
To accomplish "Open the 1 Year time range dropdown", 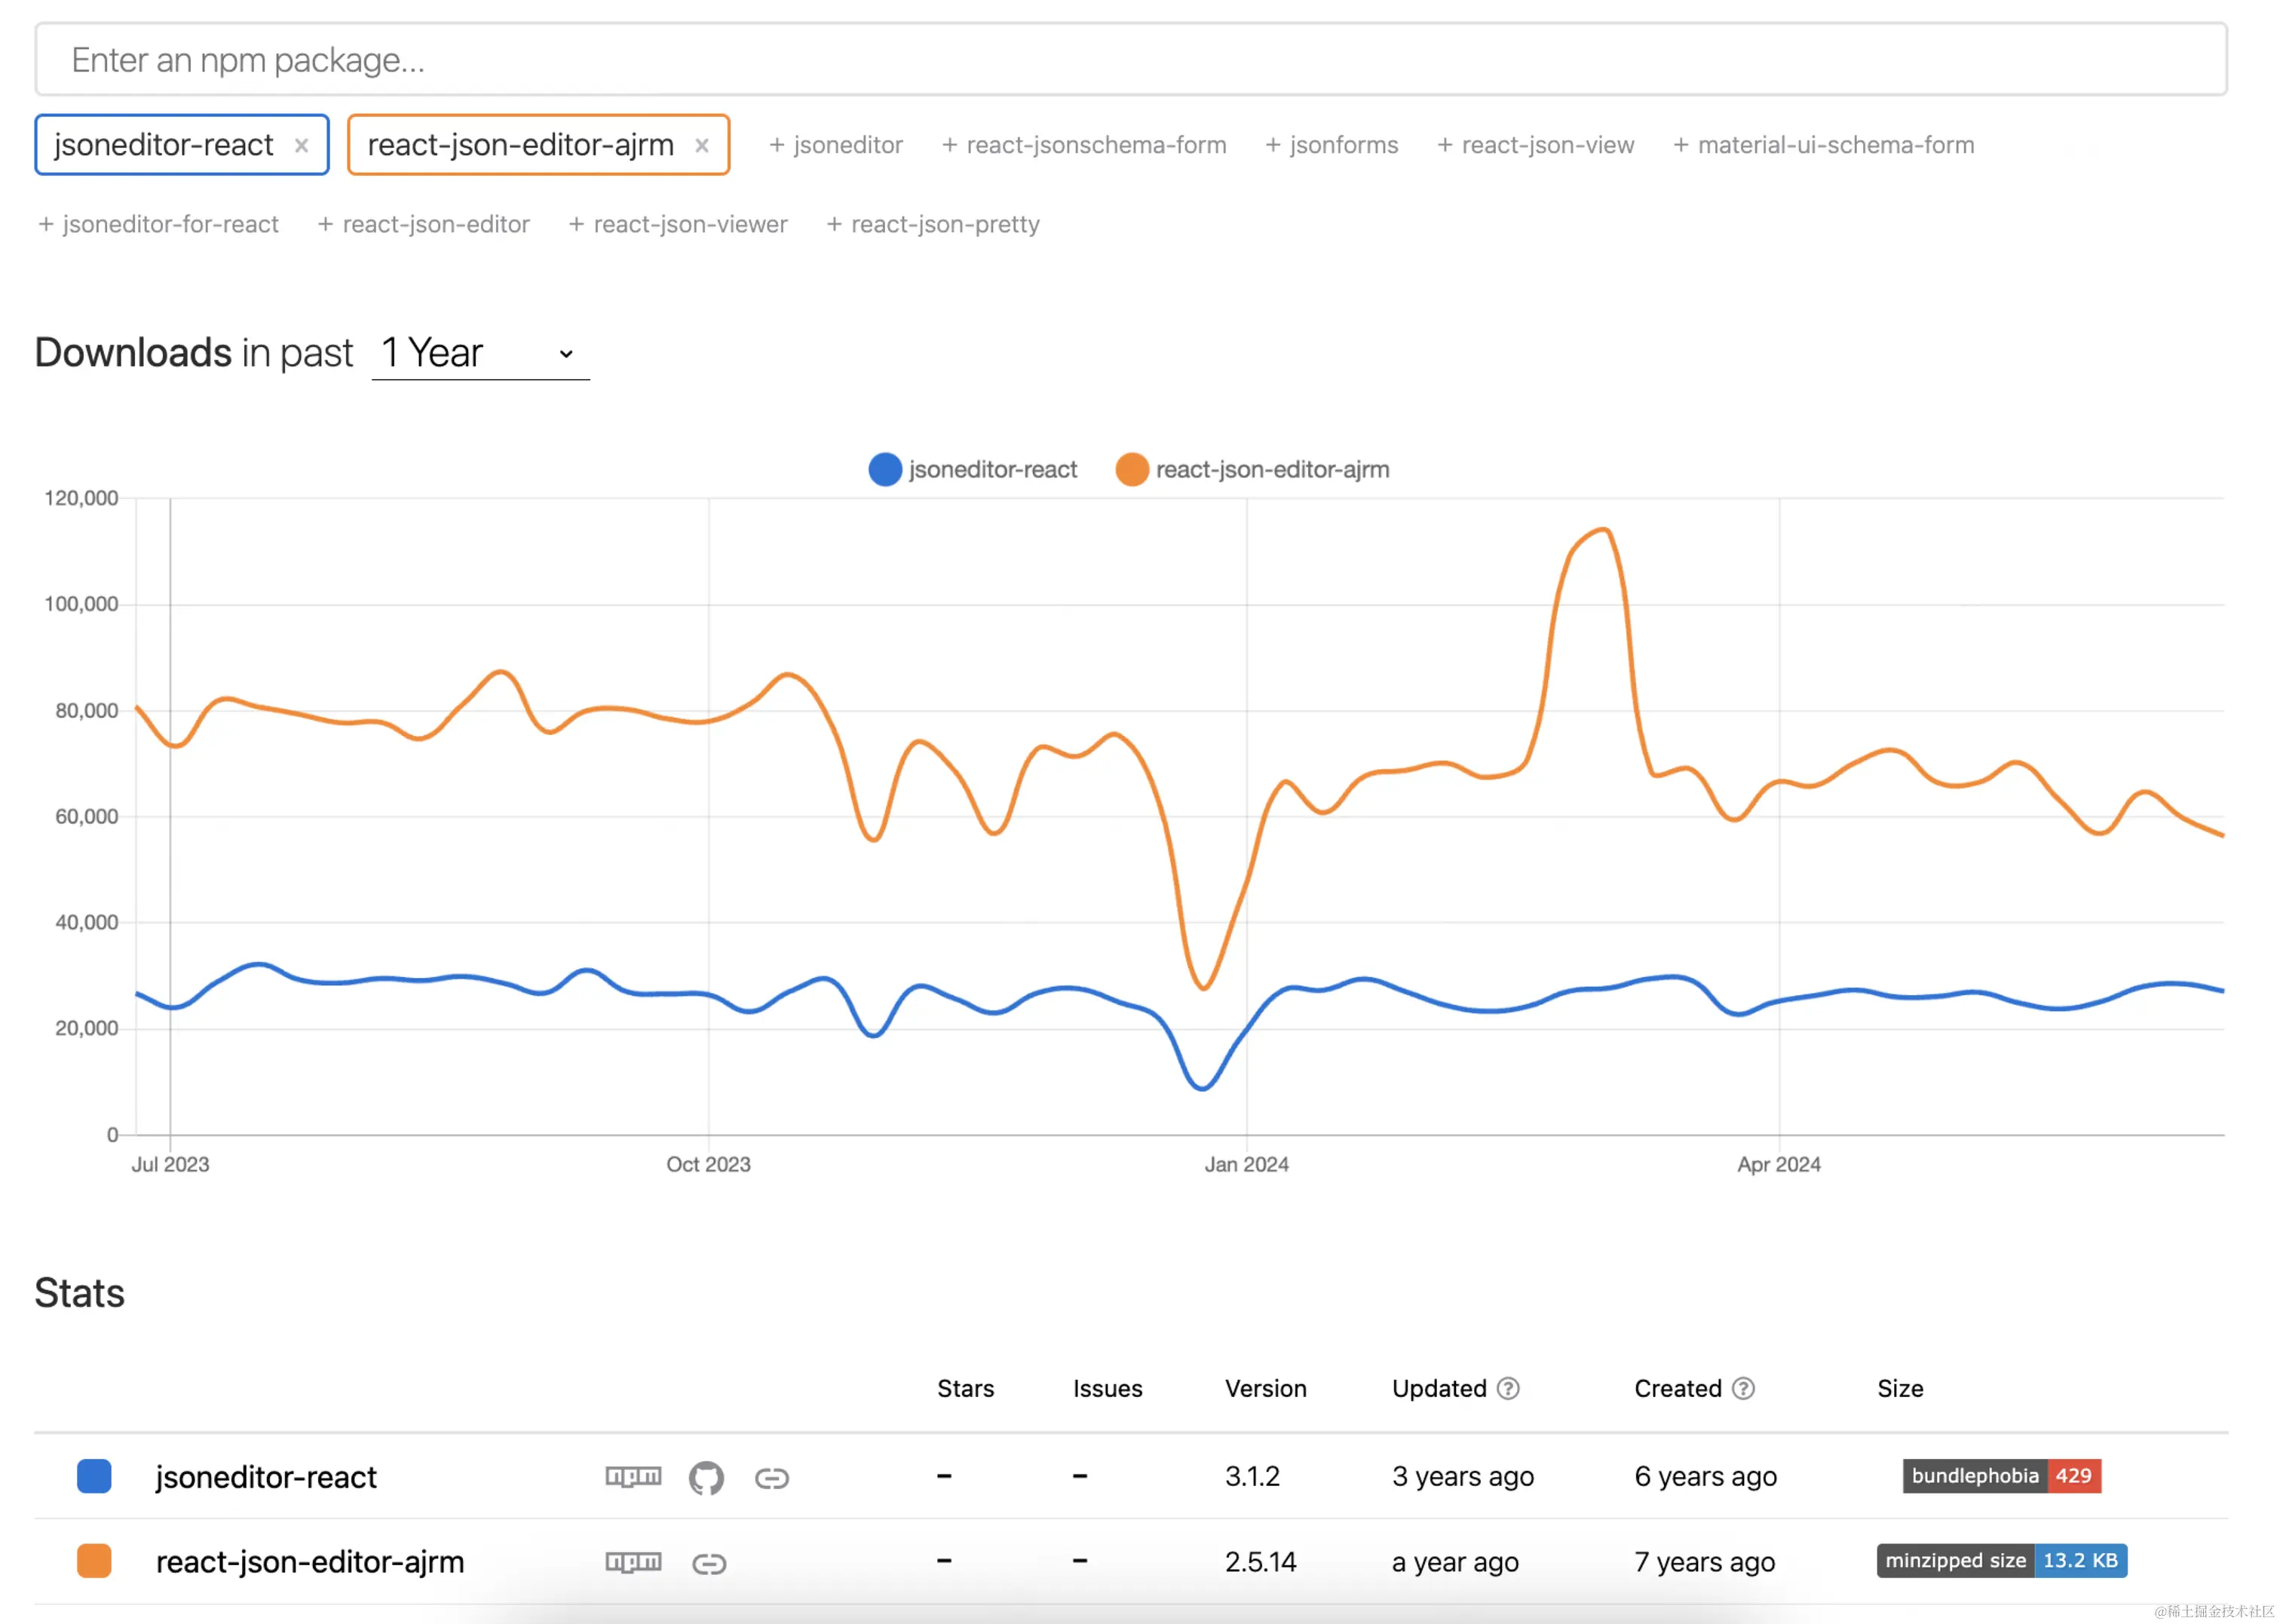I will coord(480,354).
